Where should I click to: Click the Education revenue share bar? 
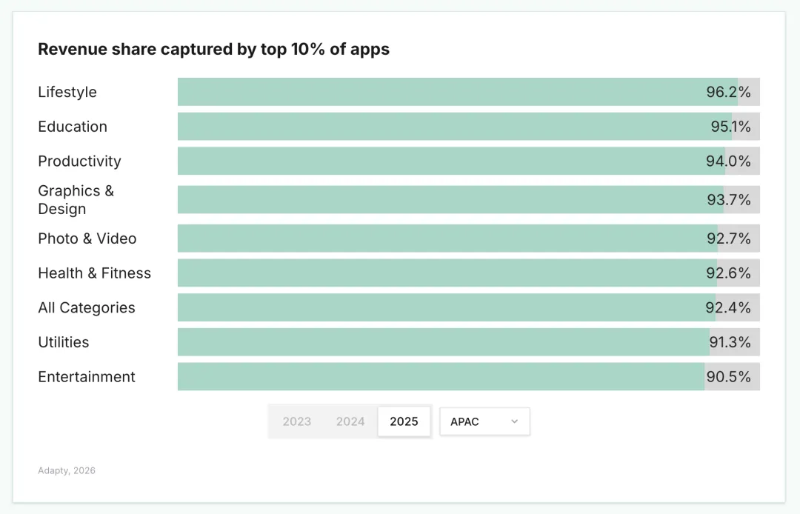[444, 127]
